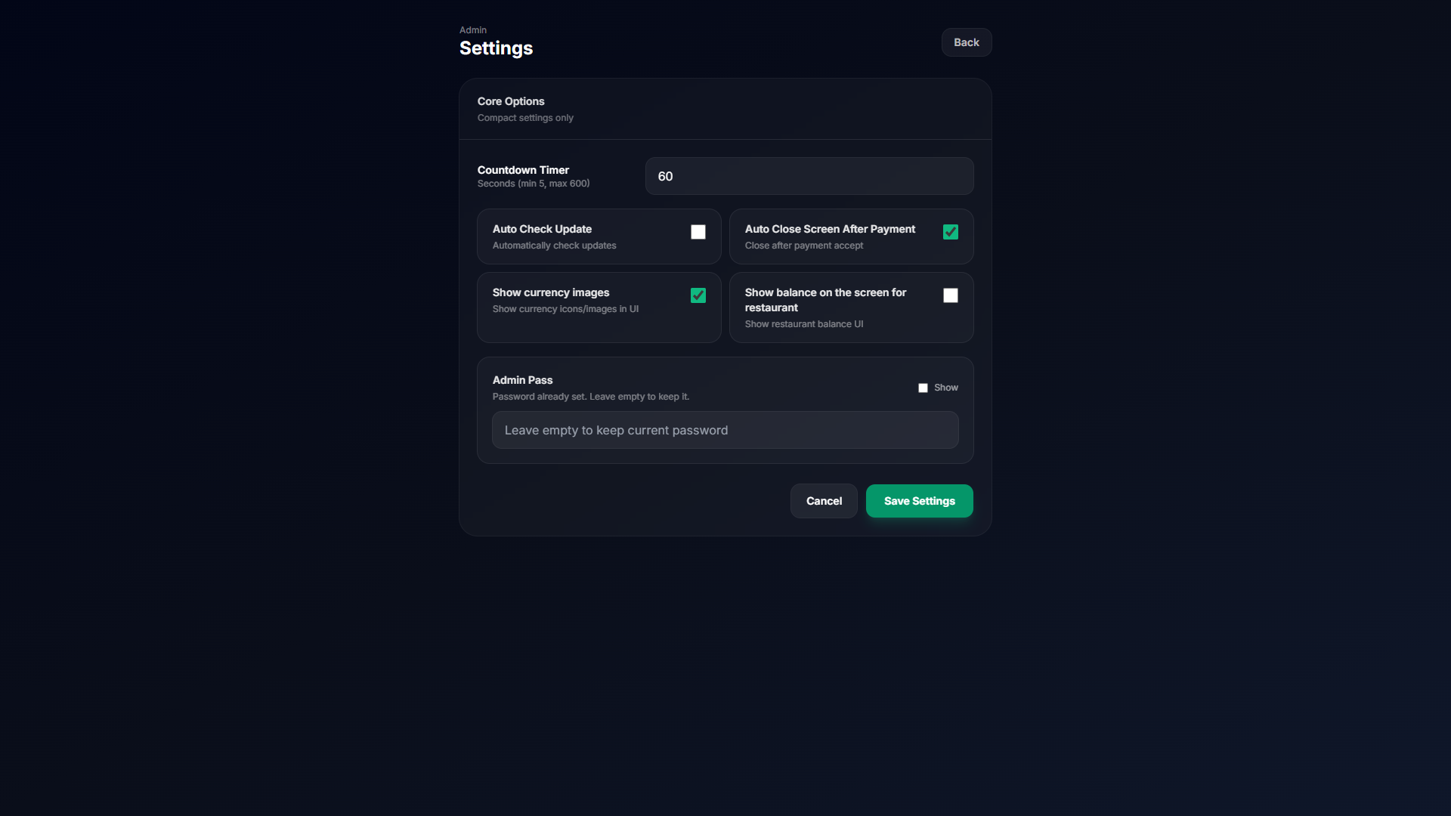Click the empty checkbox beside Auto Check Update
Image resolution: width=1451 pixels, height=816 pixels.
(x=698, y=232)
